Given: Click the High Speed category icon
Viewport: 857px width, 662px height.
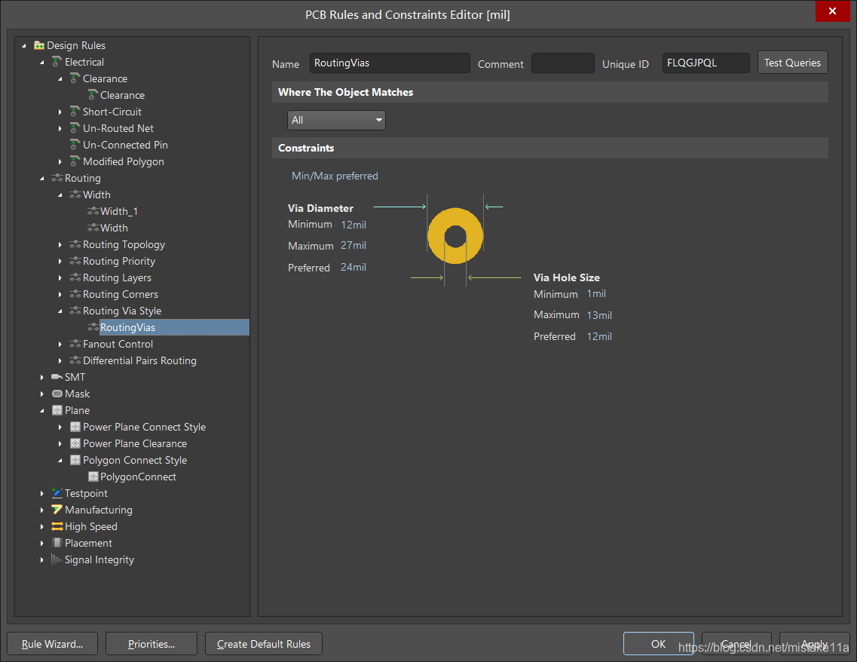Looking at the screenshot, I should [57, 527].
